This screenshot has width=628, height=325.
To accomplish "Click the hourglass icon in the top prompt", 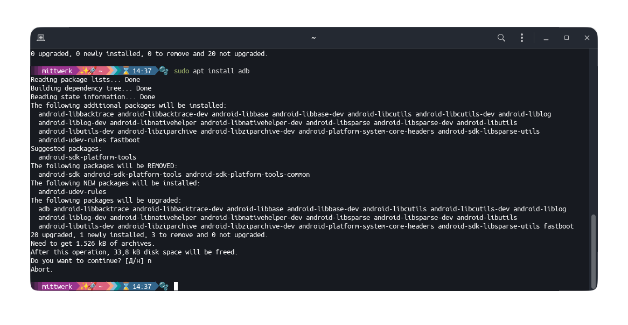I will [126, 71].
